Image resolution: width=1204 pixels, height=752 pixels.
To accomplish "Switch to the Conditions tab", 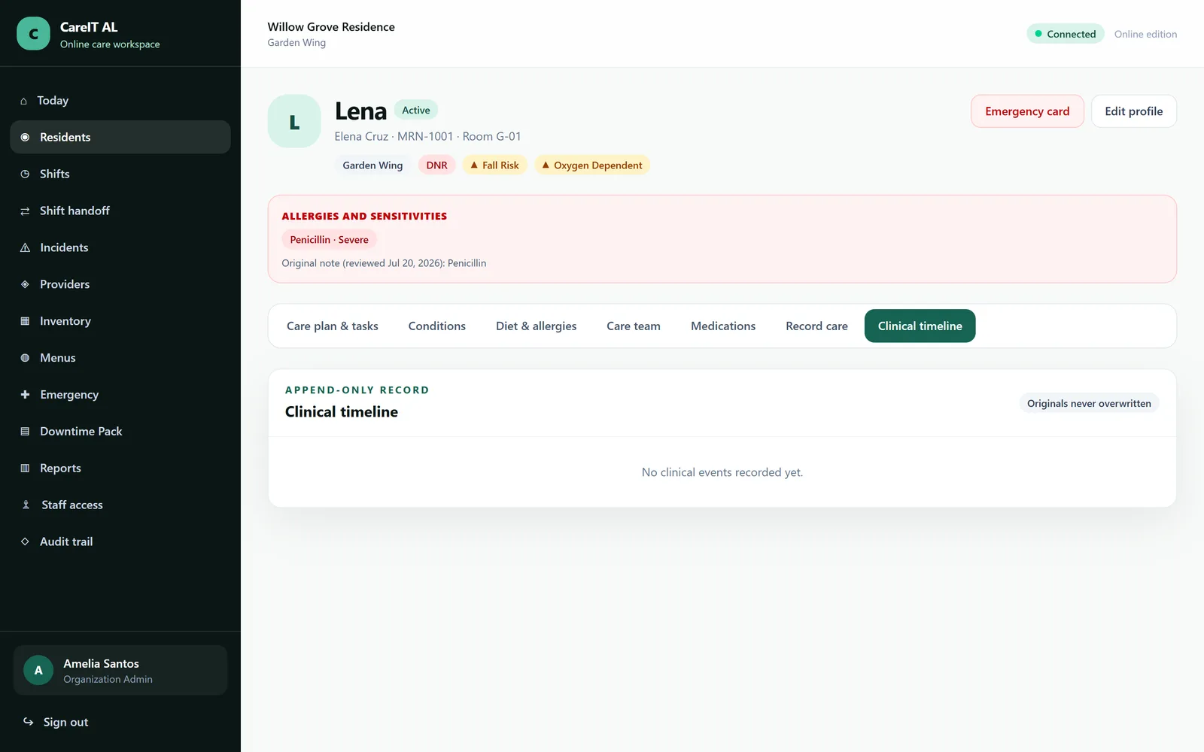I will 437,326.
